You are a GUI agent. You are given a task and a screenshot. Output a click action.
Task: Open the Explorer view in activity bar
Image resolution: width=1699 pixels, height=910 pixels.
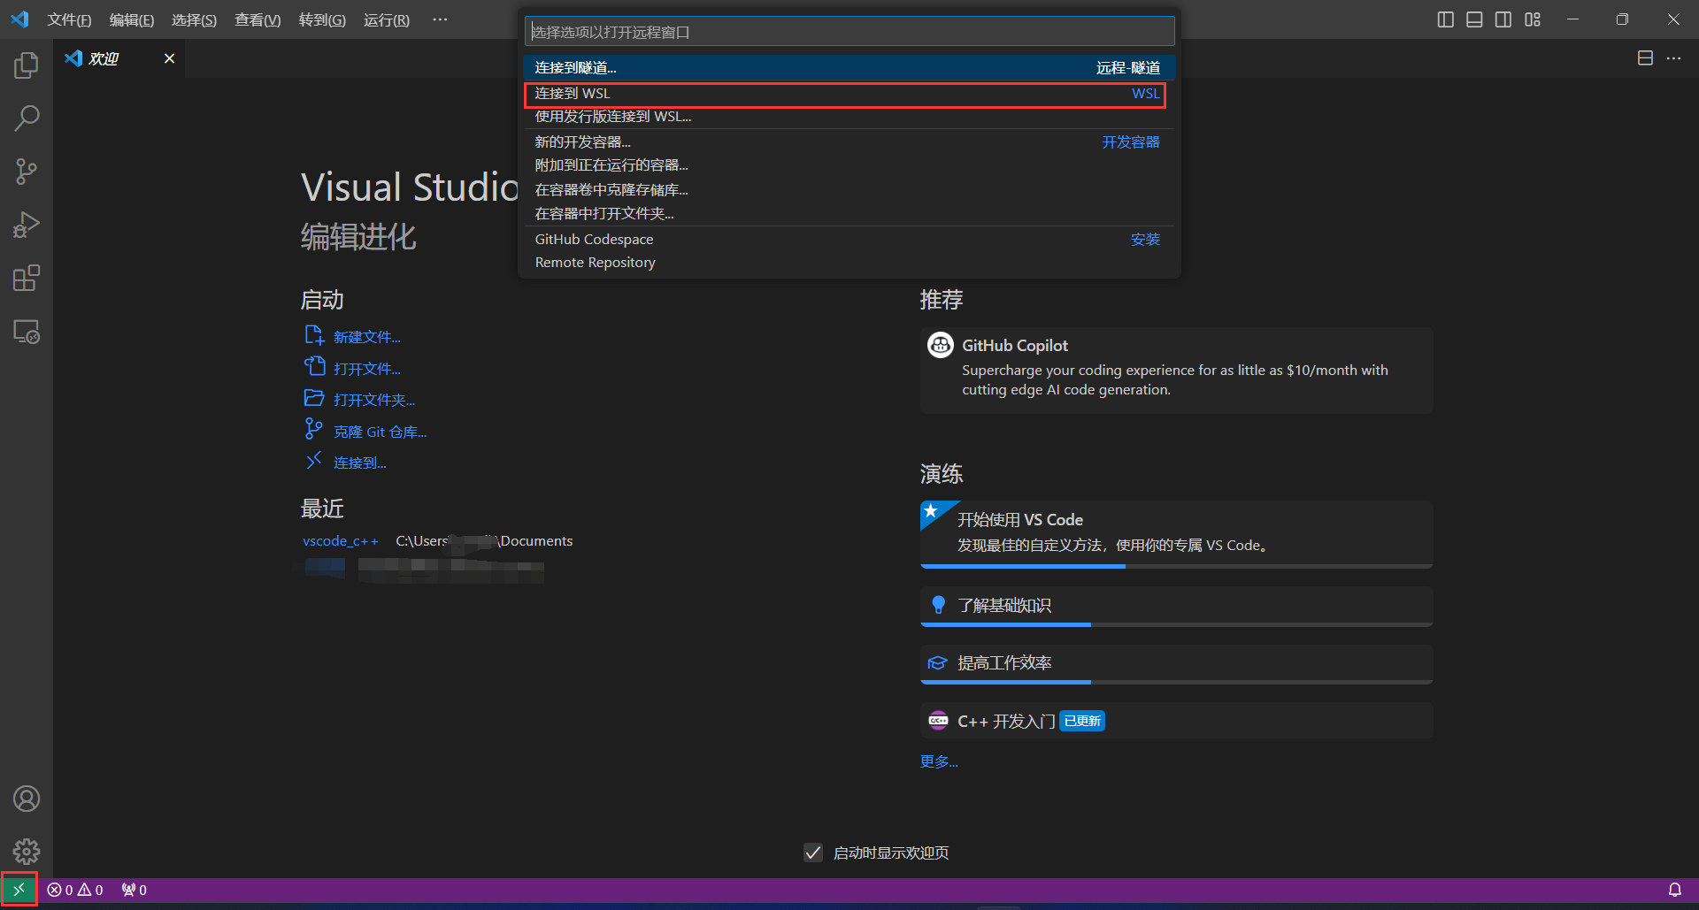tap(27, 65)
